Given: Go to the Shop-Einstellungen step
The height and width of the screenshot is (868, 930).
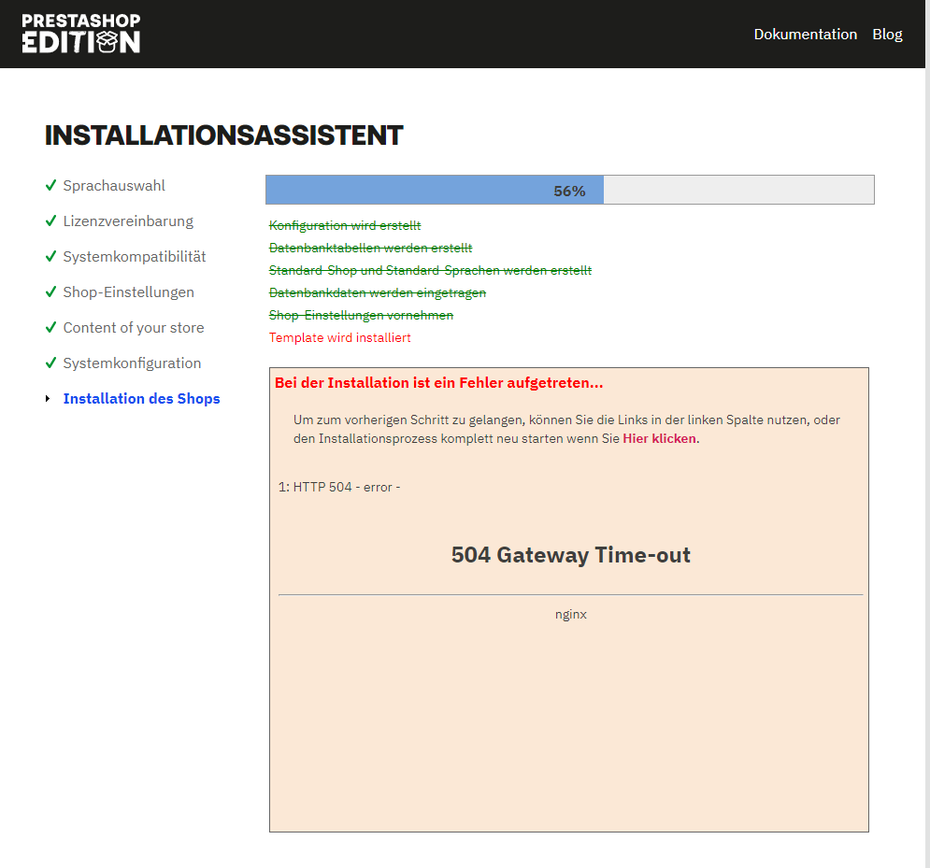Looking at the screenshot, I should (128, 292).
